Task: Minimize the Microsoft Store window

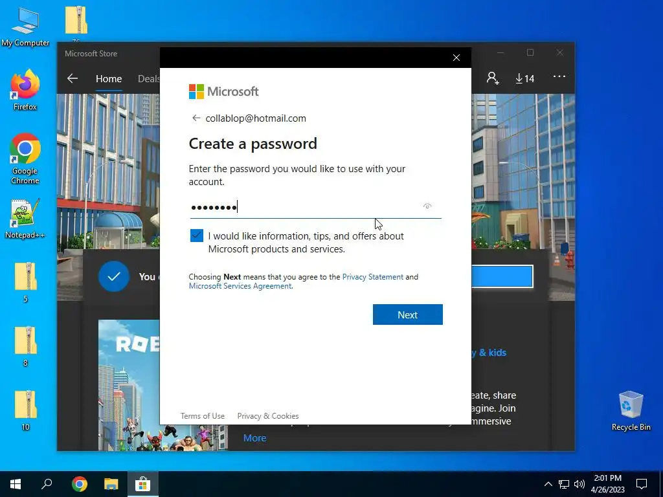Action: pos(500,53)
